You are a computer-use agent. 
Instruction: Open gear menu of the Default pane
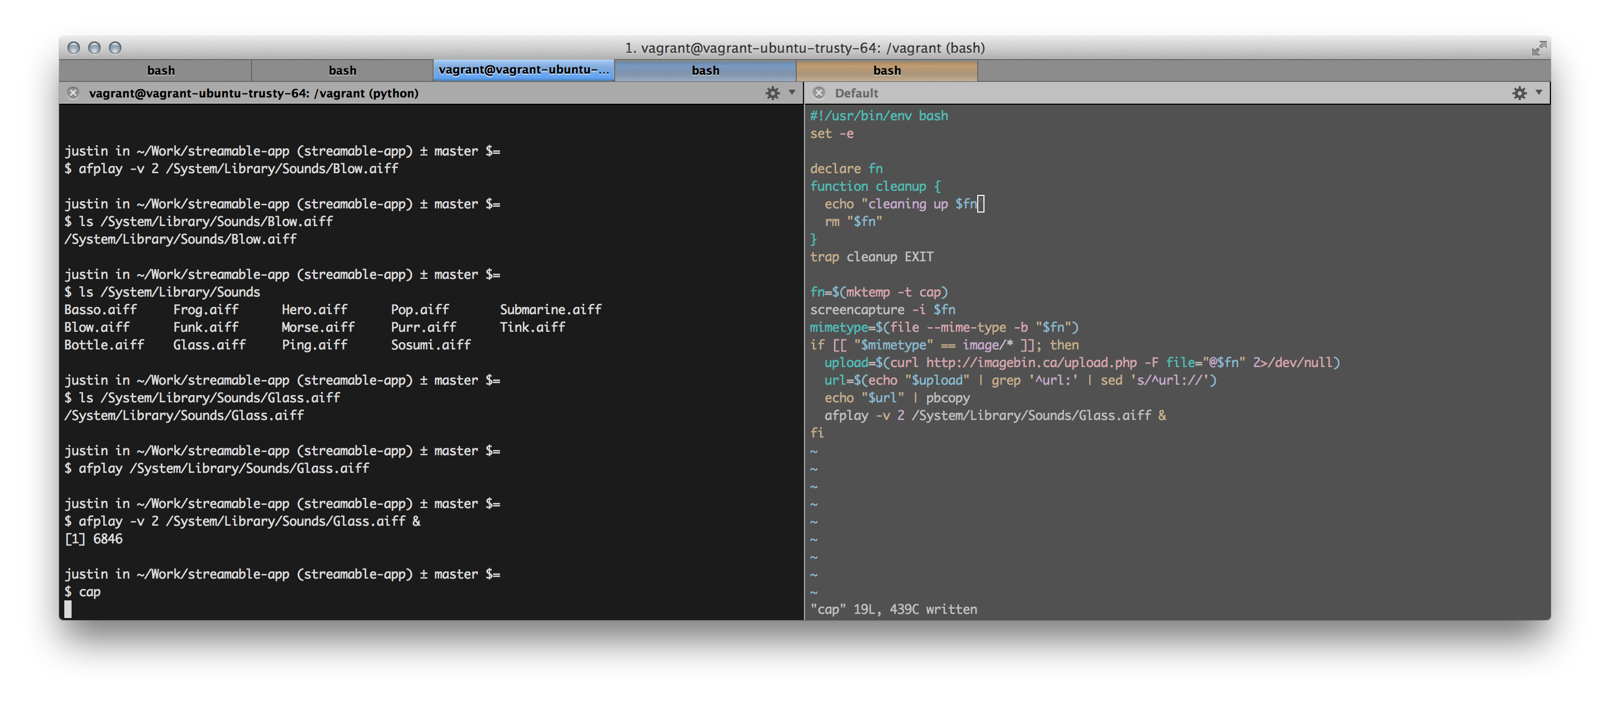(x=1519, y=93)
